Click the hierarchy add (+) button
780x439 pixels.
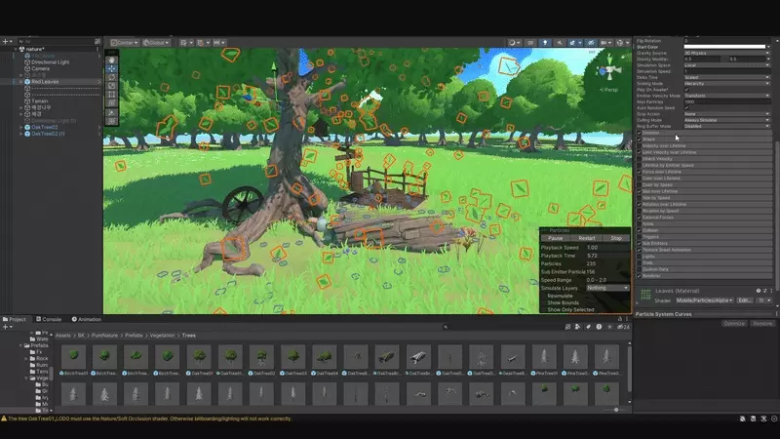tap(6, 41)
